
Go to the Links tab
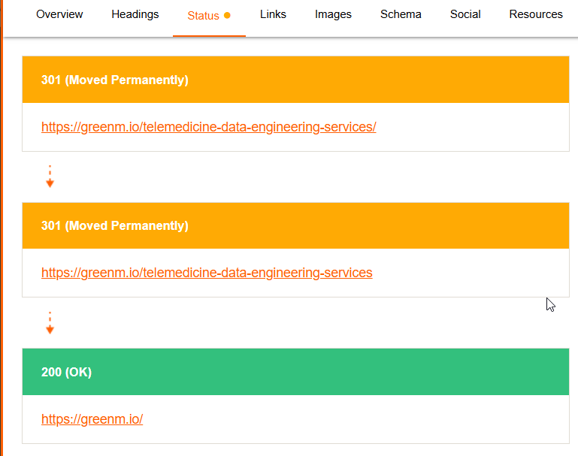[x=273, y=14]
